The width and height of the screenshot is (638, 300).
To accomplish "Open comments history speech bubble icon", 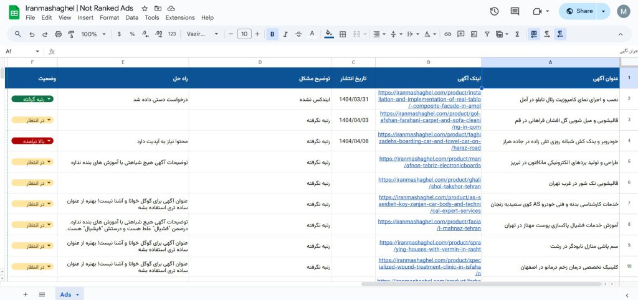I will pos(515,11).
